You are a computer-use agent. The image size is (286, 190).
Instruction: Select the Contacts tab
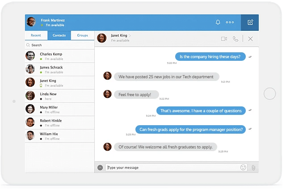pyautogui.click(x=59, y=35)
